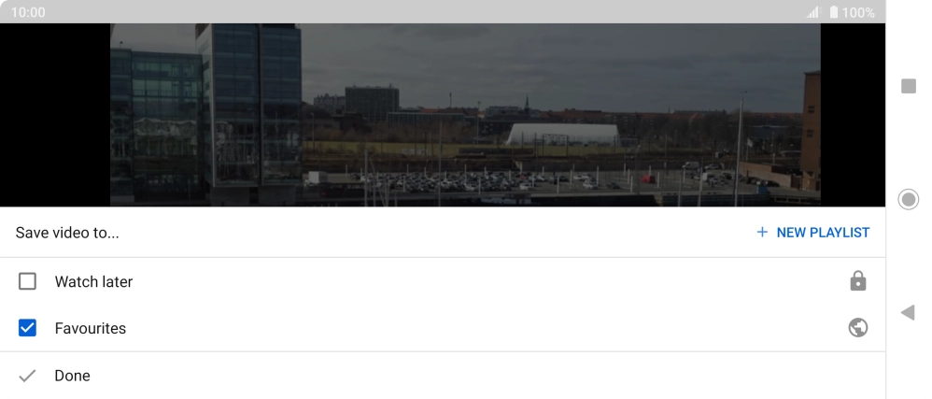Tick the Watch later checkbox

[x=27, y=281]
